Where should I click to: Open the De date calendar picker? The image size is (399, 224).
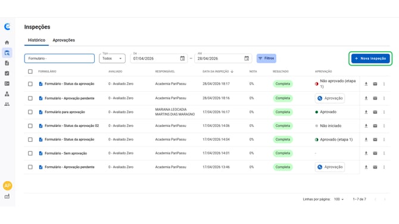(182, 58)
